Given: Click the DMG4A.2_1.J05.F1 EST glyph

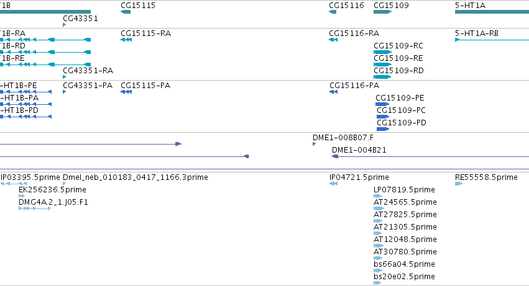Looking at the screenshot, I should [35, 208].
